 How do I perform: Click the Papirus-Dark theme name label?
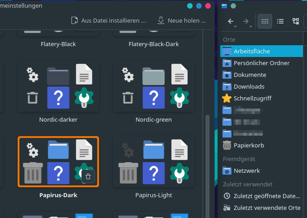58,195
